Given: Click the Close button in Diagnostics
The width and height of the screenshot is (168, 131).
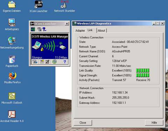Looking at the screenshot, I should (x=83, y=123).
